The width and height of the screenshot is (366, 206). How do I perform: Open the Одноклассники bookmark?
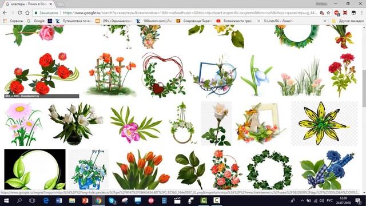click(x=114, y=21)
